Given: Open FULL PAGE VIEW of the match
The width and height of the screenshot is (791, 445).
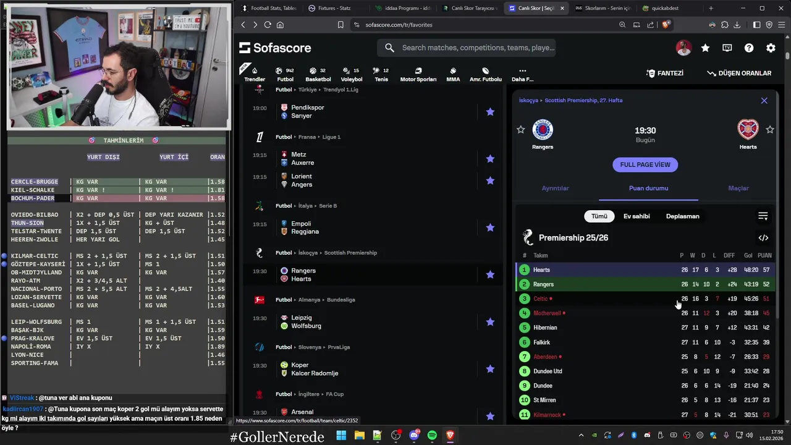Looking at the screenshot, I should point(645,164).
